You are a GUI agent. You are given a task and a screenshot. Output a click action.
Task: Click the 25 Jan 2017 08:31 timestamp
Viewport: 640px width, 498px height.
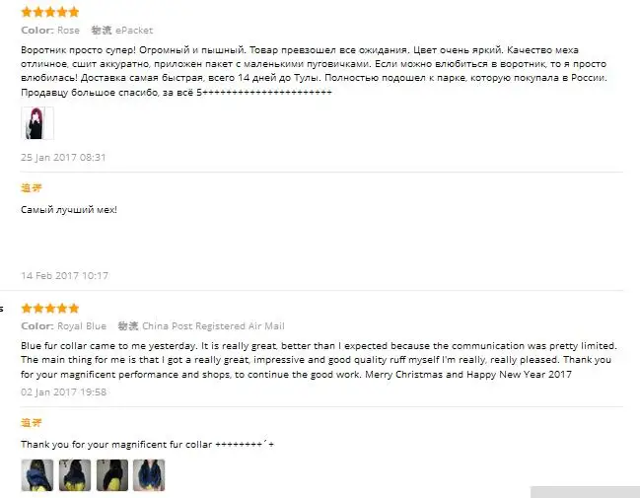pyautogui.click(x=63, y=157)
